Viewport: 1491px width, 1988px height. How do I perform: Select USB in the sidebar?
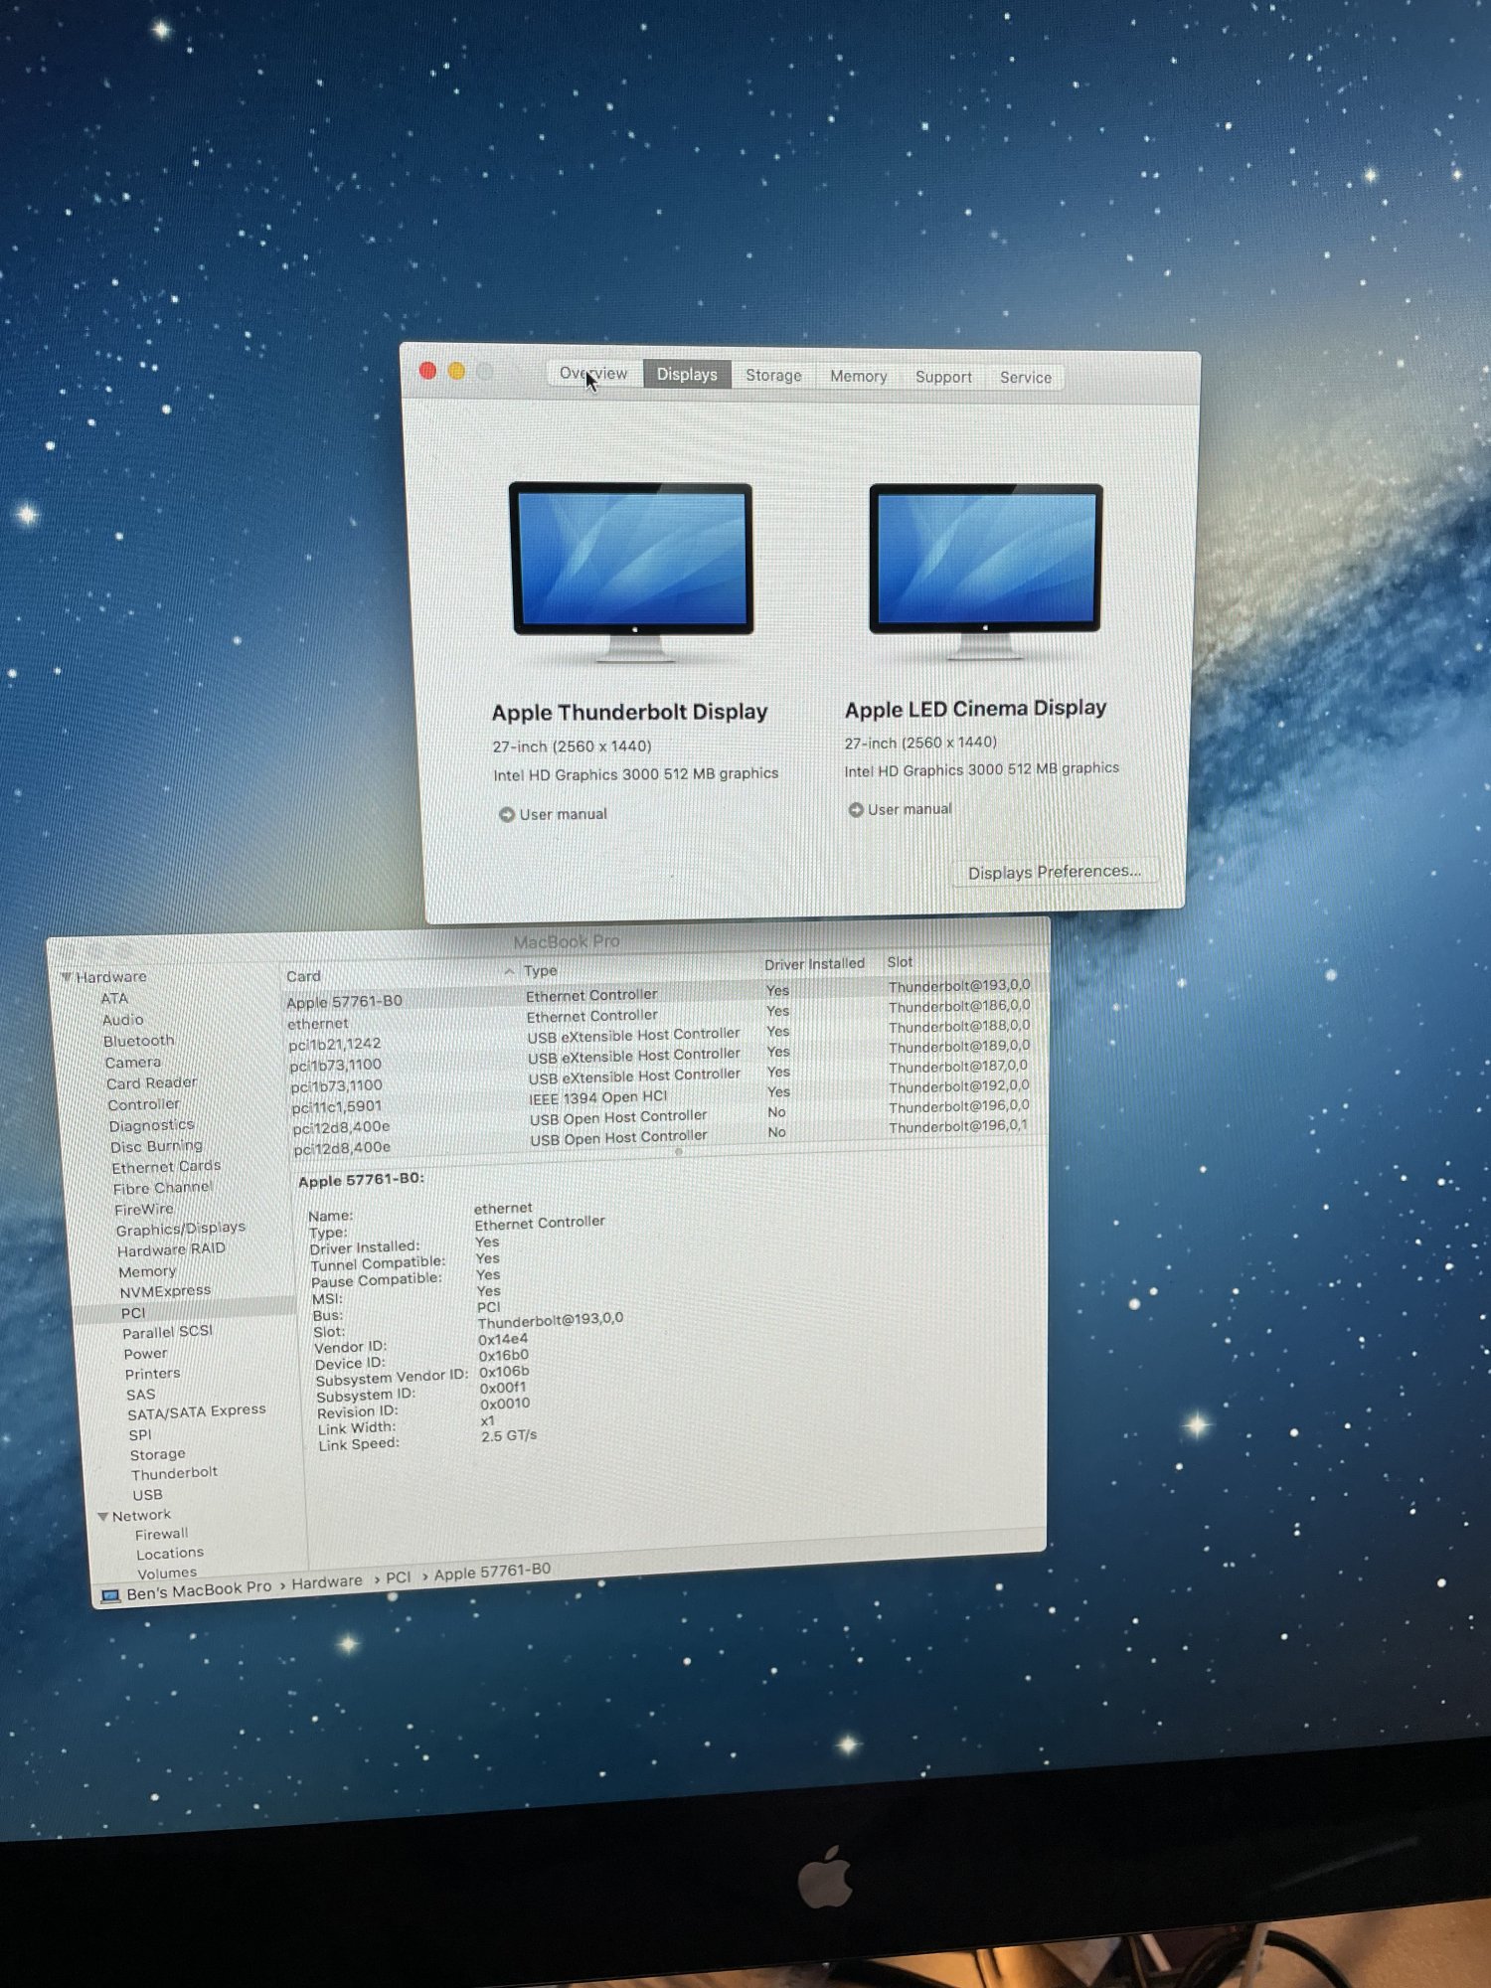click(x=147, y=1495)
